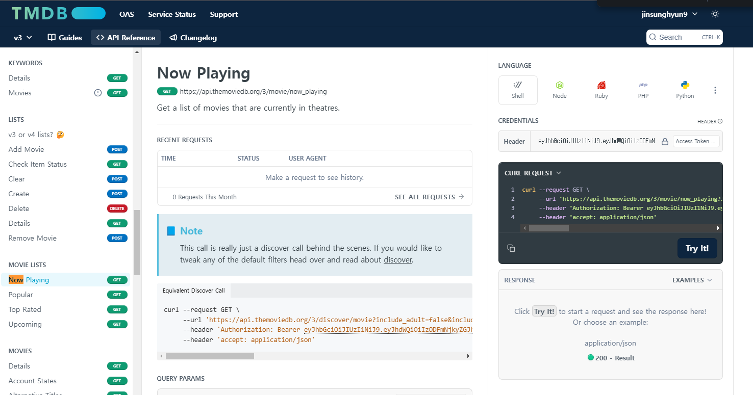The image size is (753, 395).
Task: Select Shell as the code language
Action: tap(517, 90)
